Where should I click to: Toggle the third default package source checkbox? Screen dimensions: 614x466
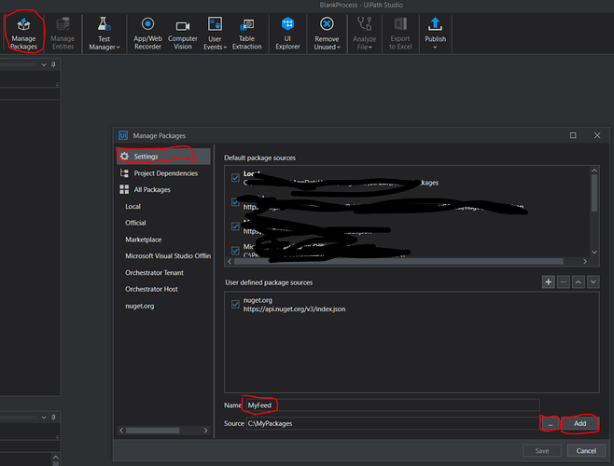tap(235, 226)
